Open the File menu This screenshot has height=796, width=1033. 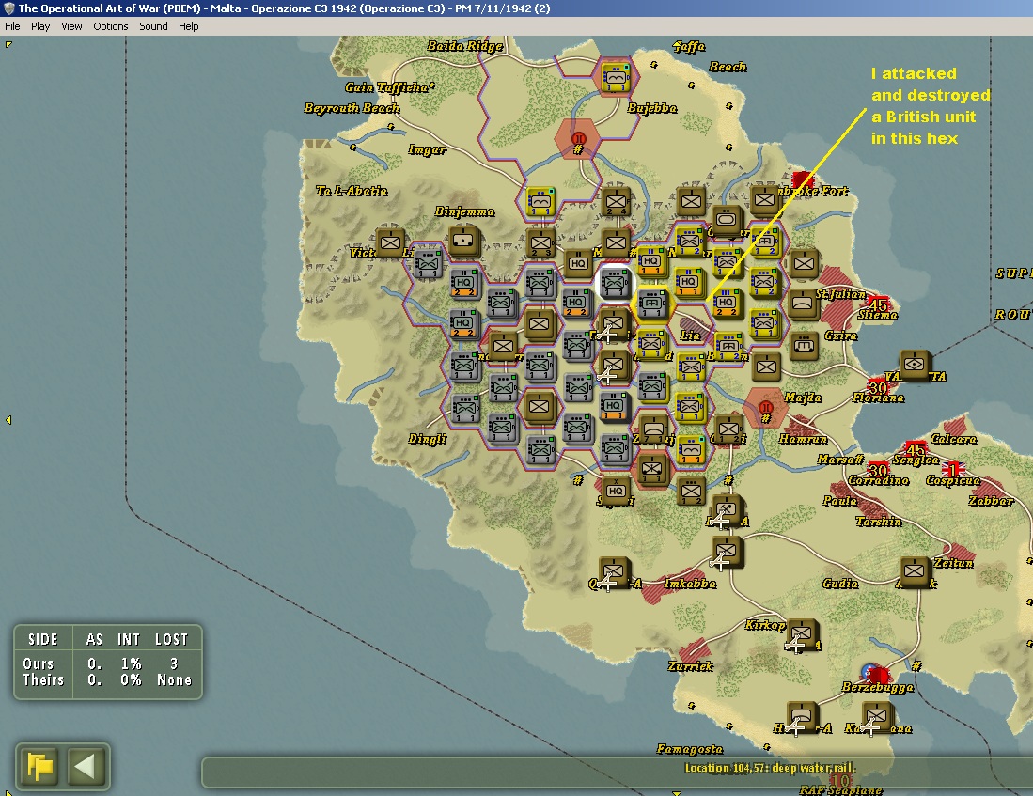(x=12, y=26)
